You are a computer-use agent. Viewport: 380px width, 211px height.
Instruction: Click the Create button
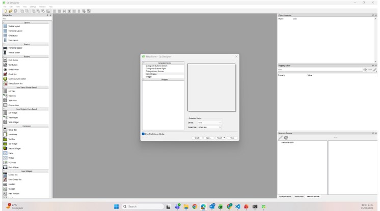click(197, 138)
